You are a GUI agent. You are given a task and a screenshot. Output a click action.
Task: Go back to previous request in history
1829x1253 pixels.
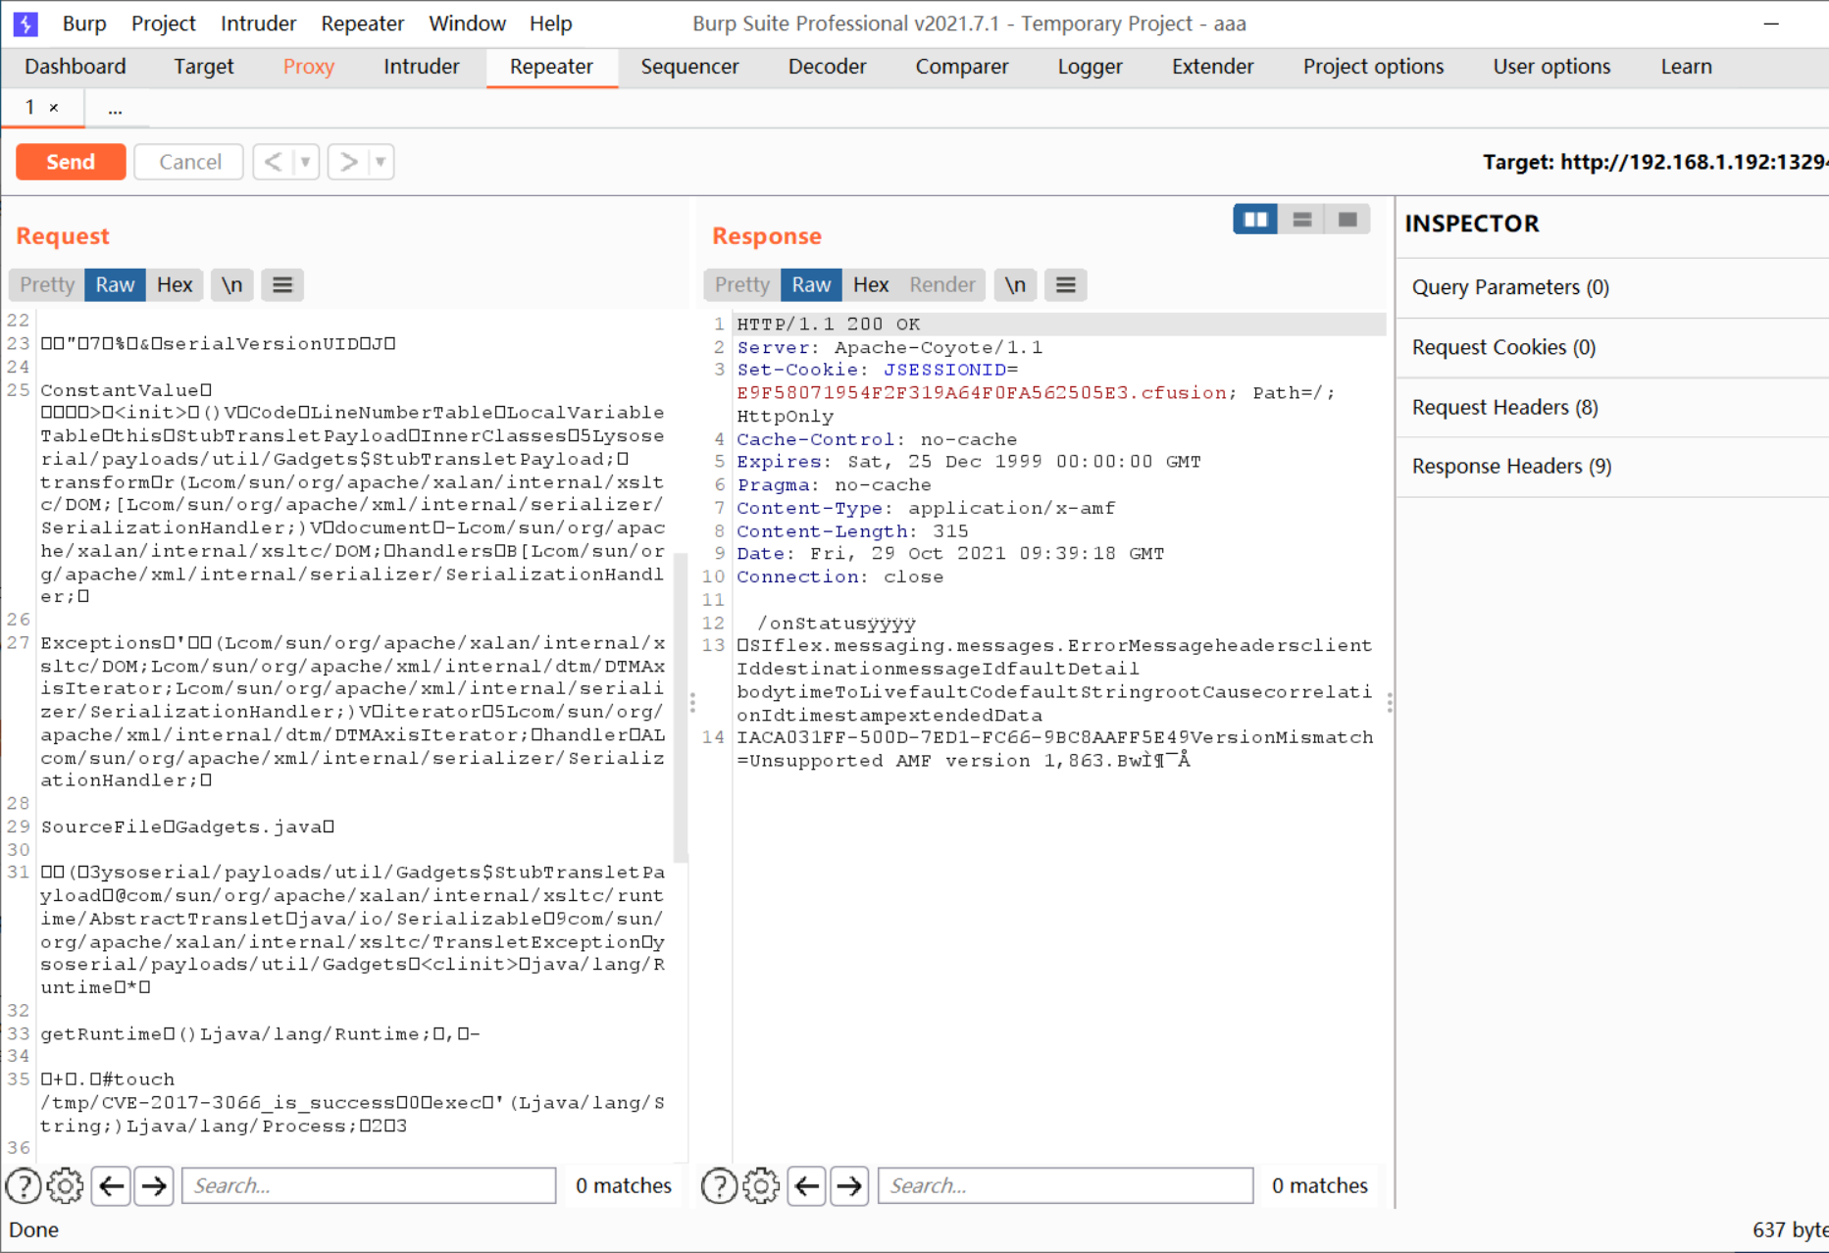pyautogui.click(x=273, y=162)
